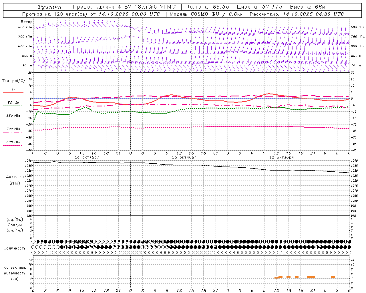Click the red line sample under "2м"
This screenshot has height=293, width=366.
pyautogui.click(x=13, y=93)
